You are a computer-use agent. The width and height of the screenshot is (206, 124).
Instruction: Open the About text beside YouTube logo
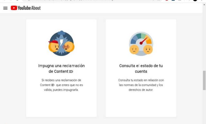[x=36, y=8]
